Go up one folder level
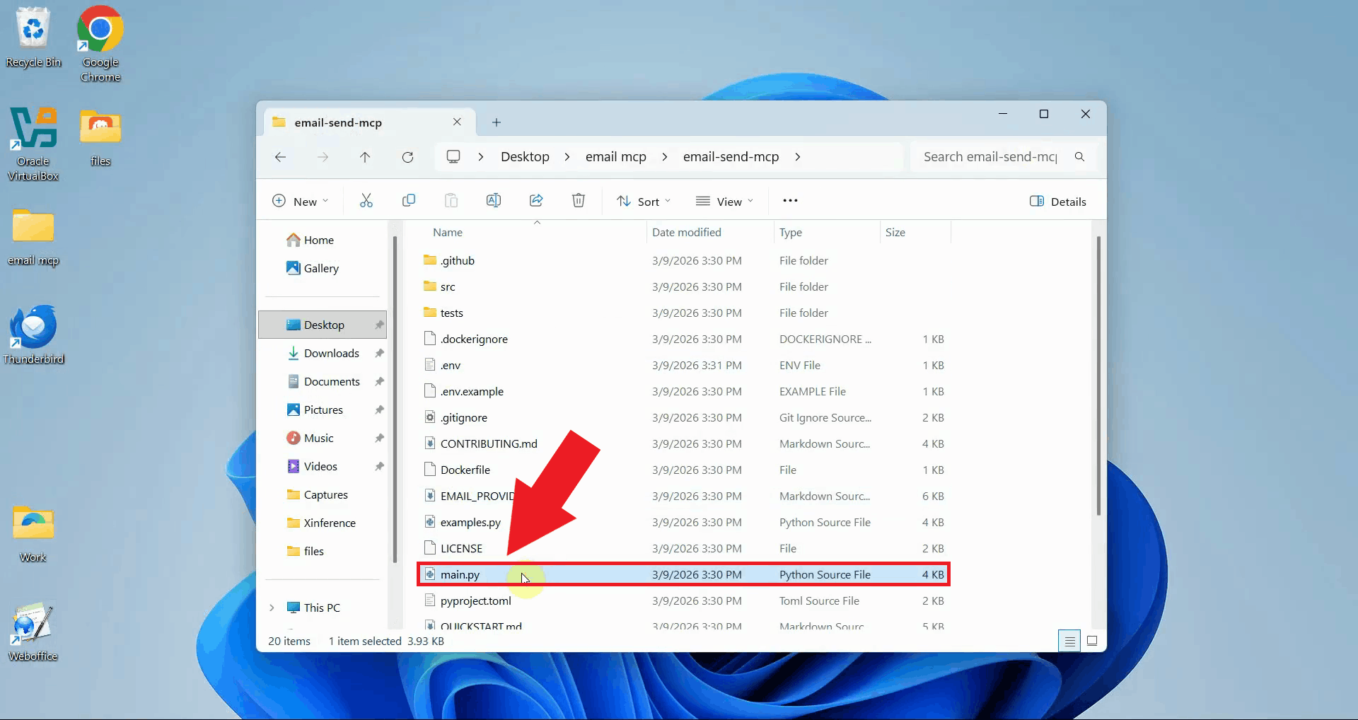 tap(365, 157)
